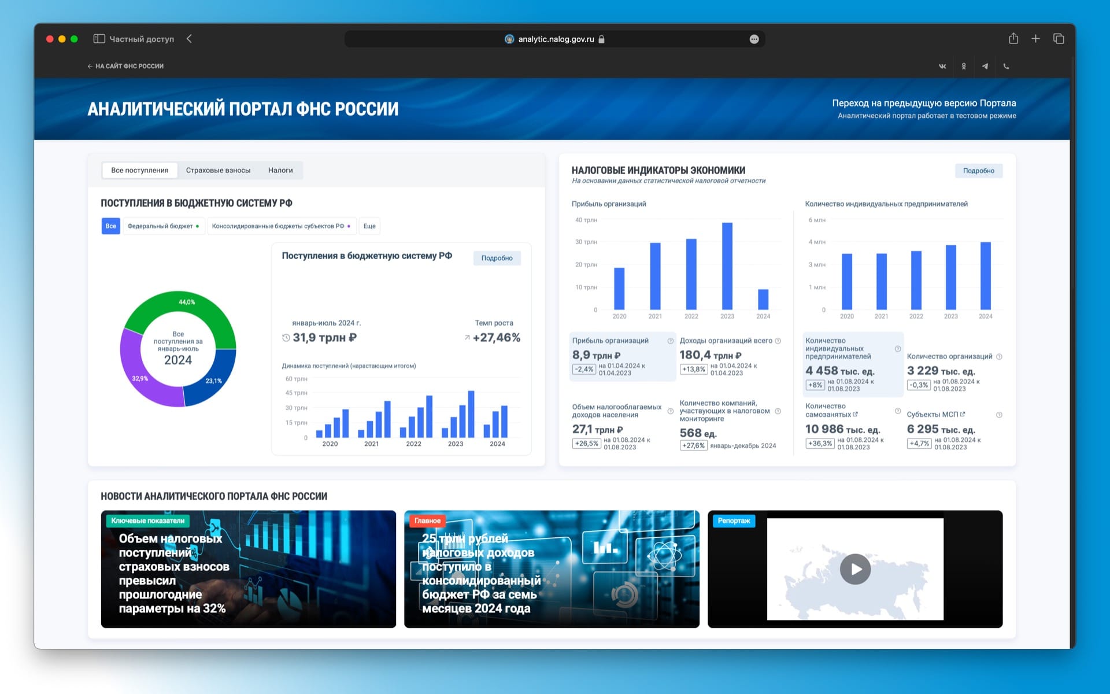Click info icon for Доходы организаций всего
Screen dimensions: 1110x694
pos(778,341)
